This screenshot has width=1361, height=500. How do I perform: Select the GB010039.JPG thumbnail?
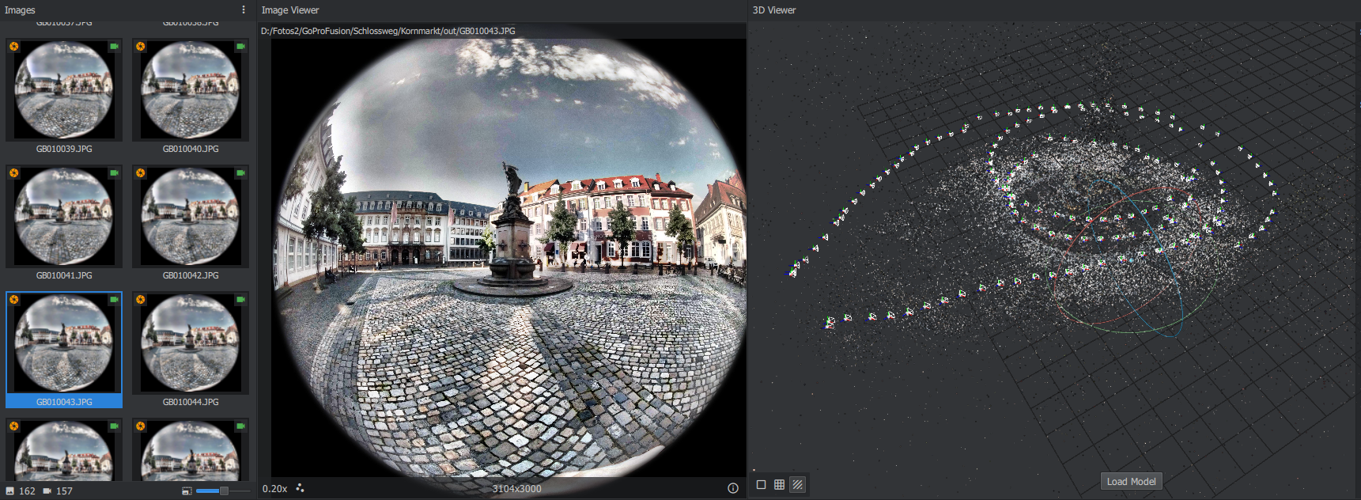point(64,89)
